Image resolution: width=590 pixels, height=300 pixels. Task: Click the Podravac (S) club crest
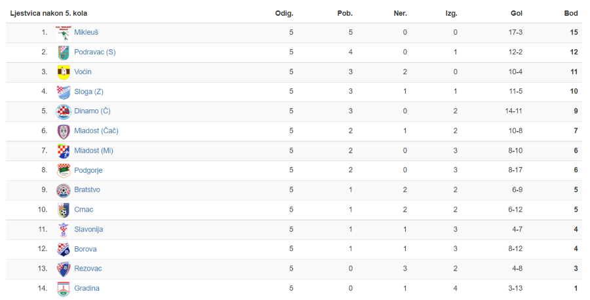coord(63,52)
